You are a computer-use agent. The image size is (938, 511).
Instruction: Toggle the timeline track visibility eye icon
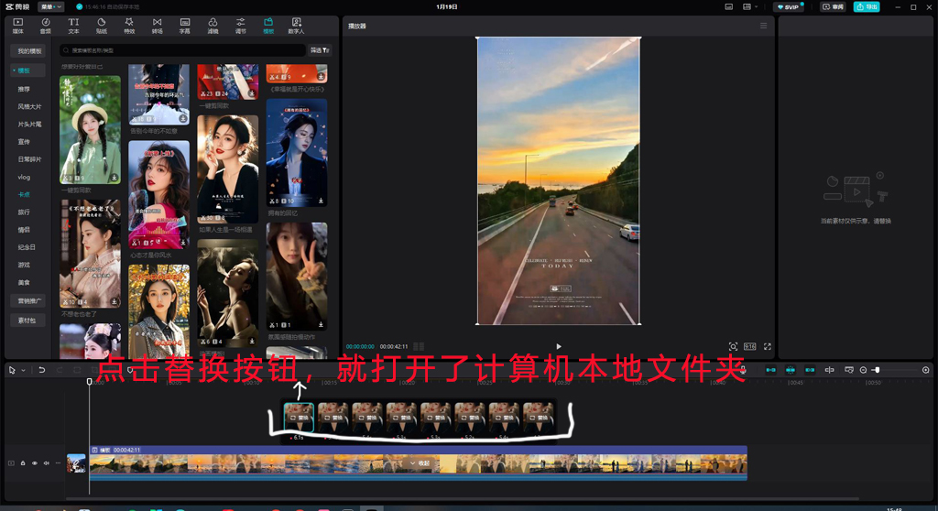click(35, 463)
